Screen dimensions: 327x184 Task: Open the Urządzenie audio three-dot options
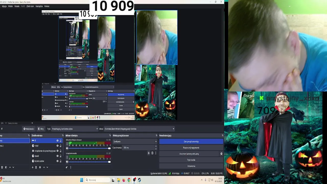(x=67, y=157)
